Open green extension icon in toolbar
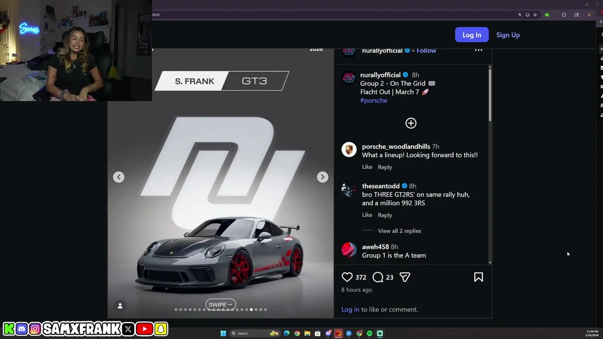Image resolution: width=603 pixels, height=339 pixels. click(547, 15)
